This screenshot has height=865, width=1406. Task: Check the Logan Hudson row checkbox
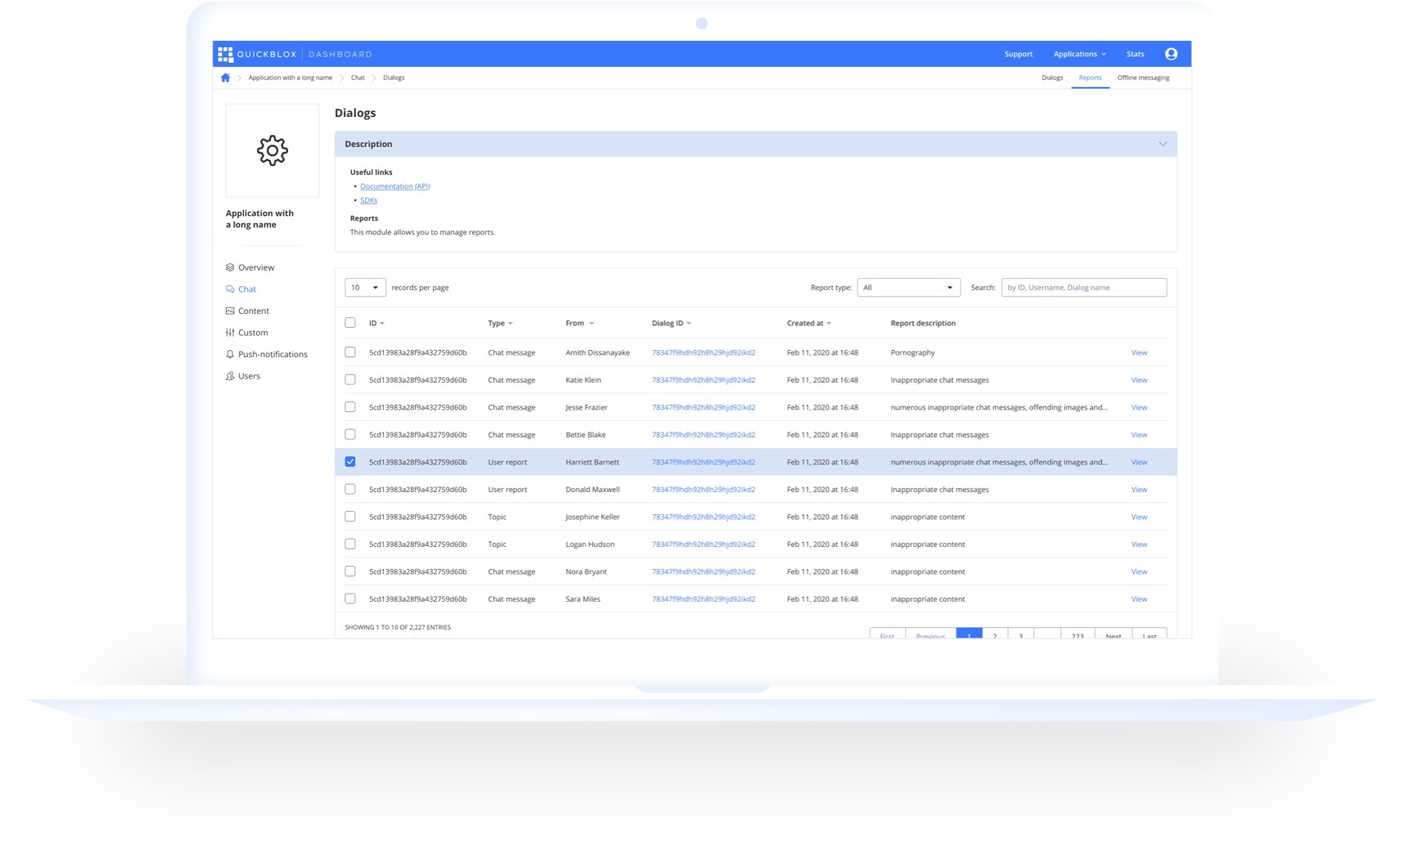pyautogui.click(x=350, y=545)
